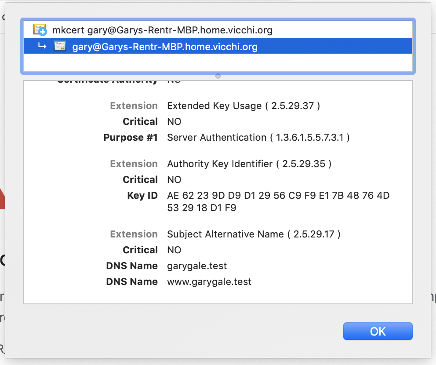Click Subject Alternative Name ( 2.5.29.17 ) text

254,234
